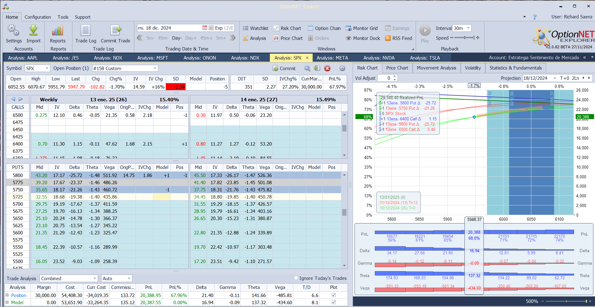Click the Position link in Trade Analysis
This screenshot has width=595, height=307.
click(19, 295)
